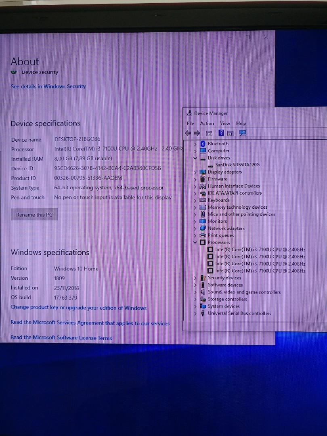Click the Product ID 00326-00795-51336-AAOEM value
This screenshot has height=436, width=327.
(88, 178)
